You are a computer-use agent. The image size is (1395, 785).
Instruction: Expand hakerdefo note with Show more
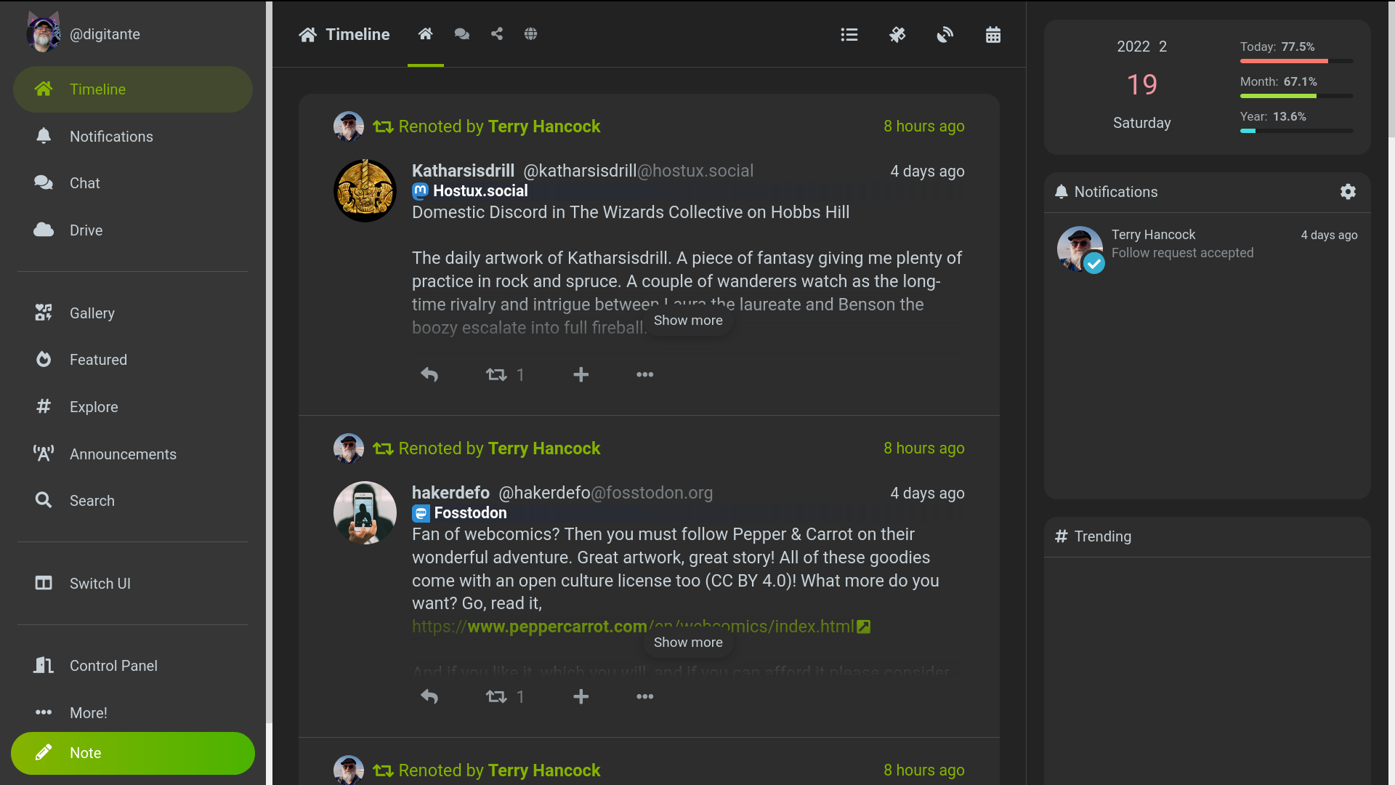pos(687,643)
